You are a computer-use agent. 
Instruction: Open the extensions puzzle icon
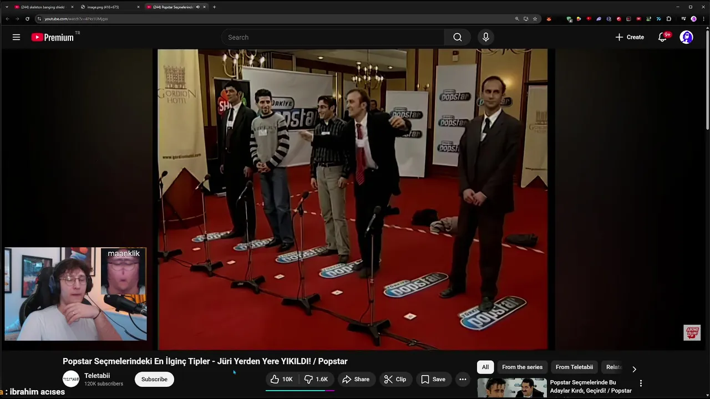tap(668, 19)
